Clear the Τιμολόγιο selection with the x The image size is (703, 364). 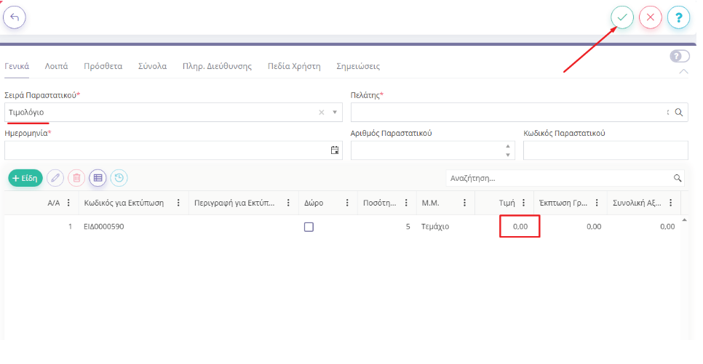point(322,113)
